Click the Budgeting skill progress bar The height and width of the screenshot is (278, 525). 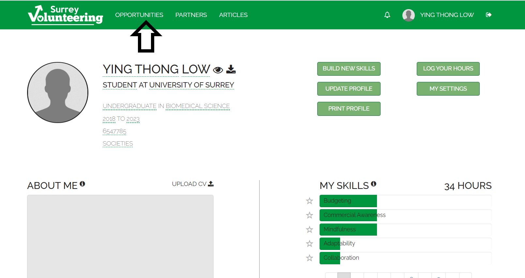(x=405, y=201)
